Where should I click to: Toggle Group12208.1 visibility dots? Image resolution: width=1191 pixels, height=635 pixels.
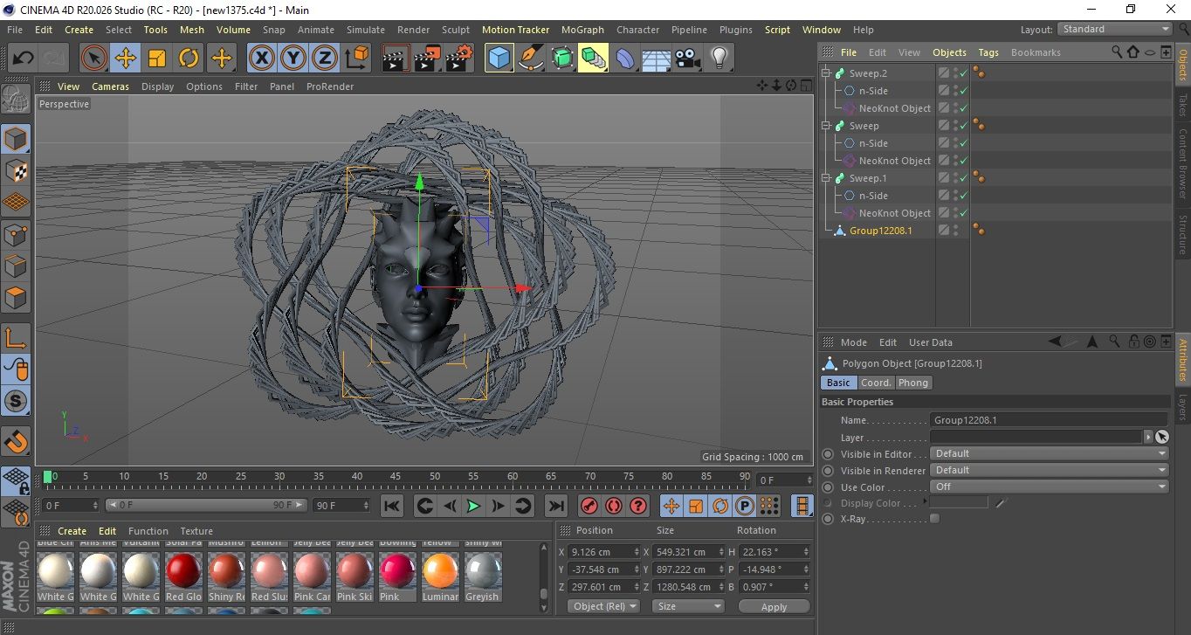(x=955, y=231)
